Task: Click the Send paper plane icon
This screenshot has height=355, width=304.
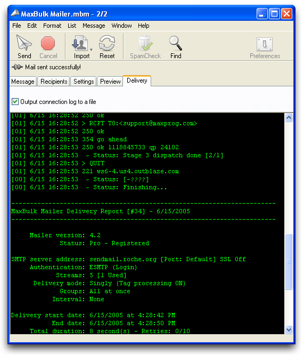Action: point(24,43)
